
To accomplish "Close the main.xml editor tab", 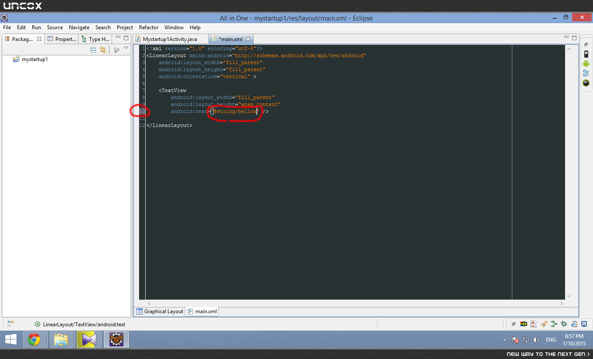I will pyautogui.click(x=248, y=39).
